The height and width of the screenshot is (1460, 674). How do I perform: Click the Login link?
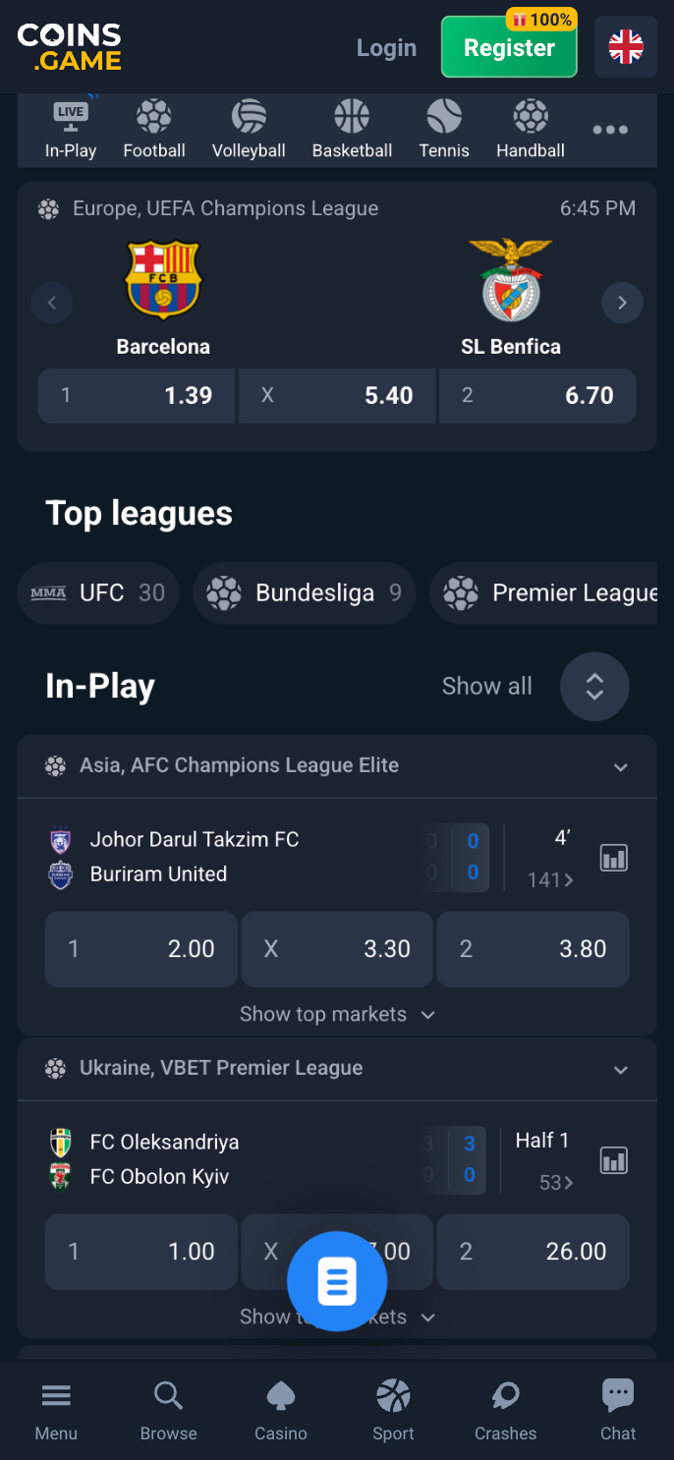tap(386, 47)
